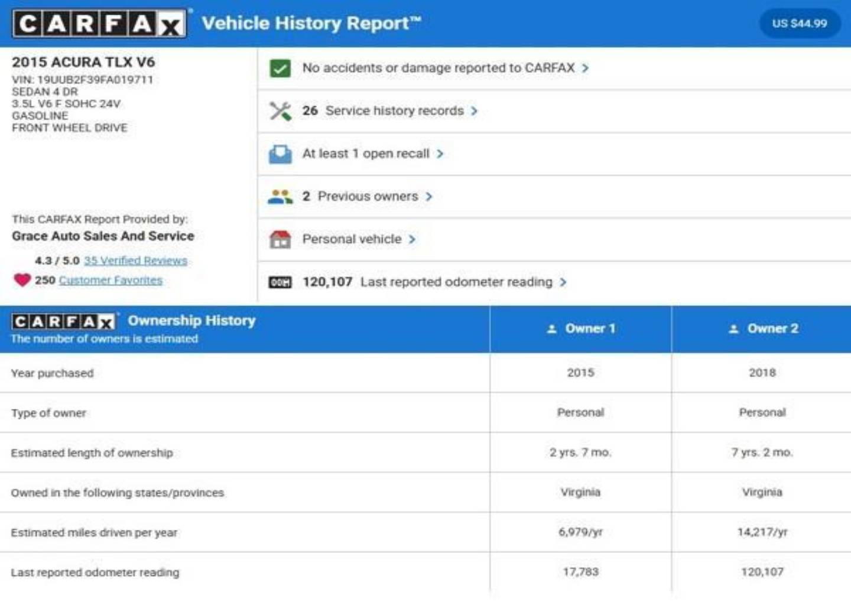This screenshot has width=851, height=605.
Task: Click the odometer counter icon
Action: pyautogui.click(x=280, y=282)
